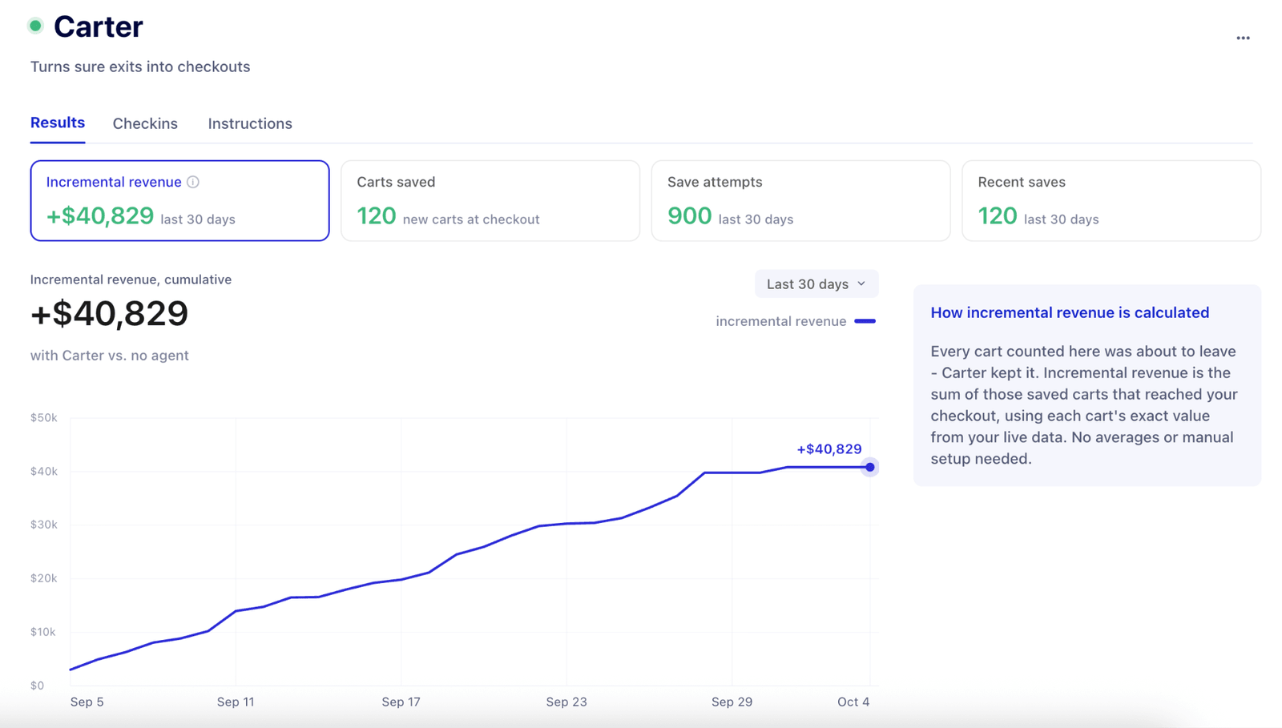The image size is (1282, 728).
Task: Click the Sep 17 axis label
Action: pyautogui.click(x=401, y=702)
